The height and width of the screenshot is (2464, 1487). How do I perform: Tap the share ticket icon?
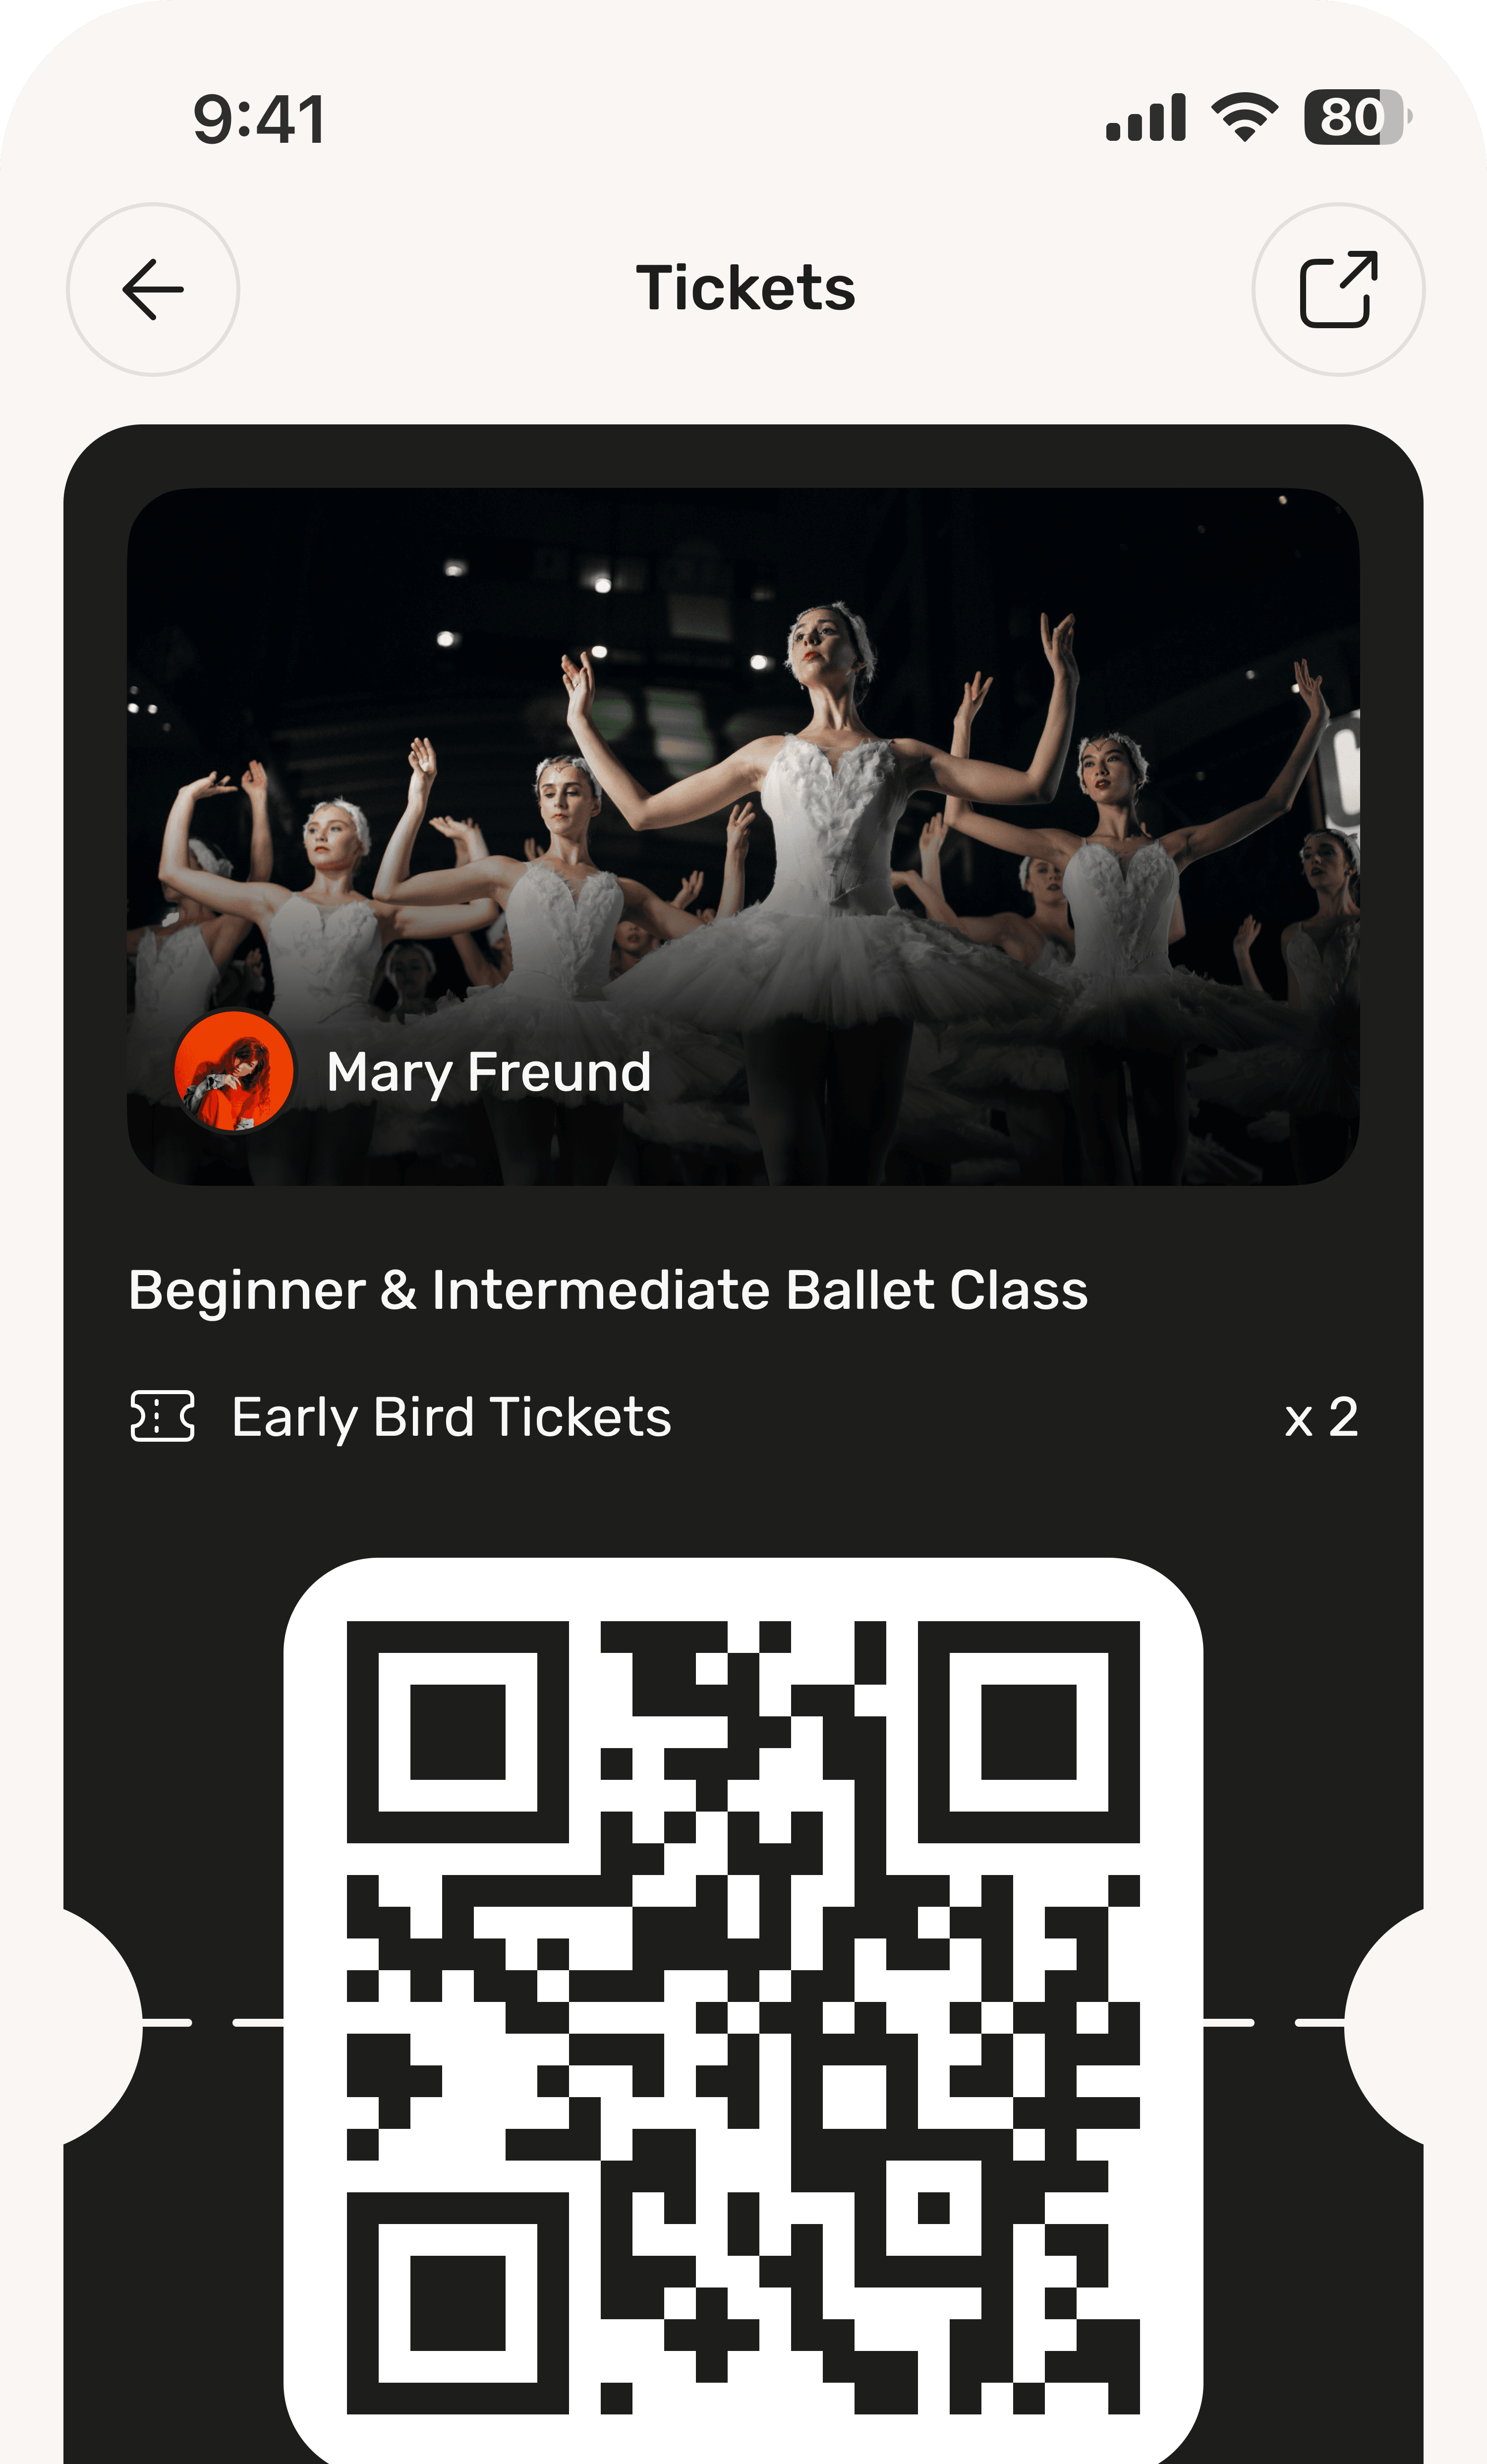pyautogui.click(x=1338, y=289)
